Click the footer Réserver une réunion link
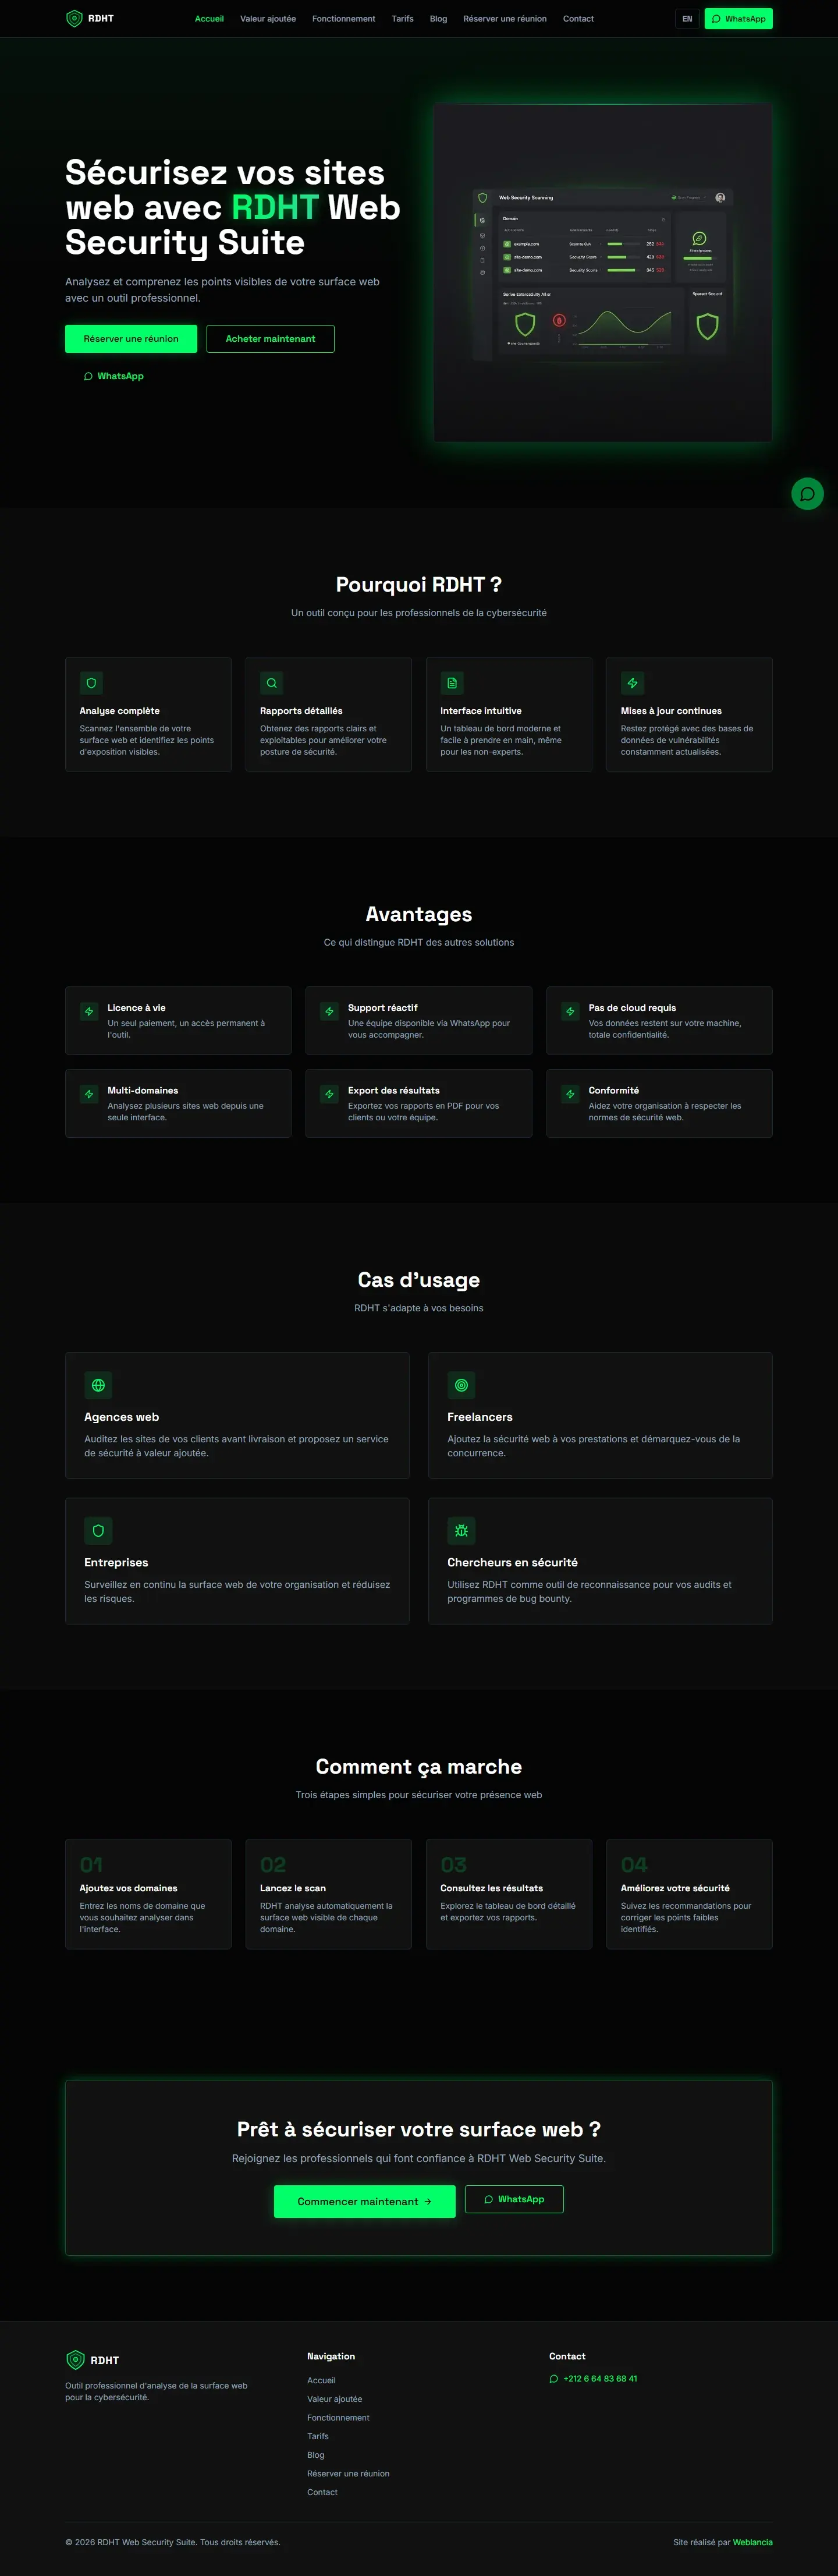This screenshot has width=838, height=2576. (x=349, y=2473)
